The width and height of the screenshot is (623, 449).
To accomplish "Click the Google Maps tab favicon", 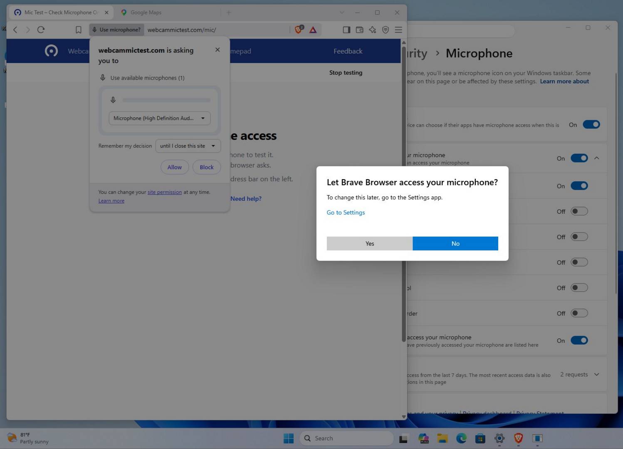I will point(124,12).
